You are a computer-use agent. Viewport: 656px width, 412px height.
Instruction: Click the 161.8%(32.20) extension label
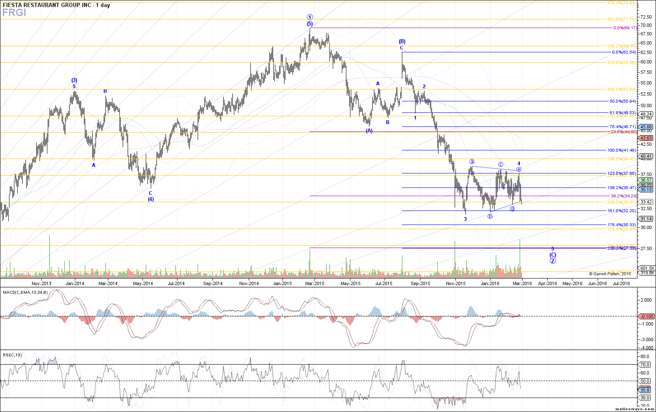coord(622,211)
